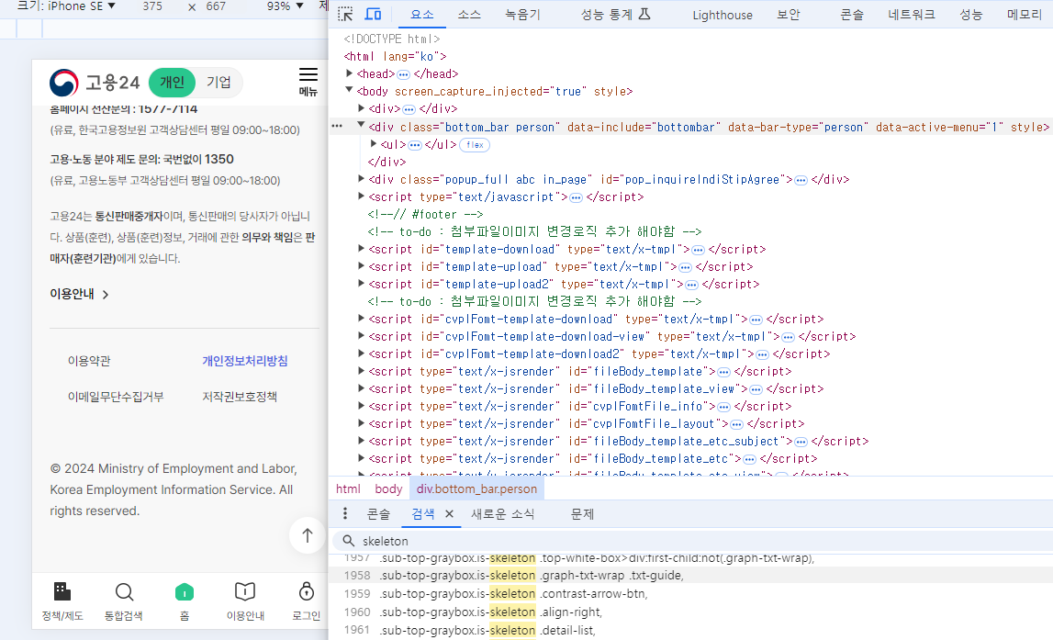Switch to the 요소 tab

(x=421, y=14)
